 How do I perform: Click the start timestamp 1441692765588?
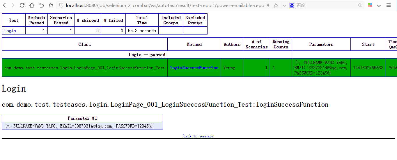368,68
